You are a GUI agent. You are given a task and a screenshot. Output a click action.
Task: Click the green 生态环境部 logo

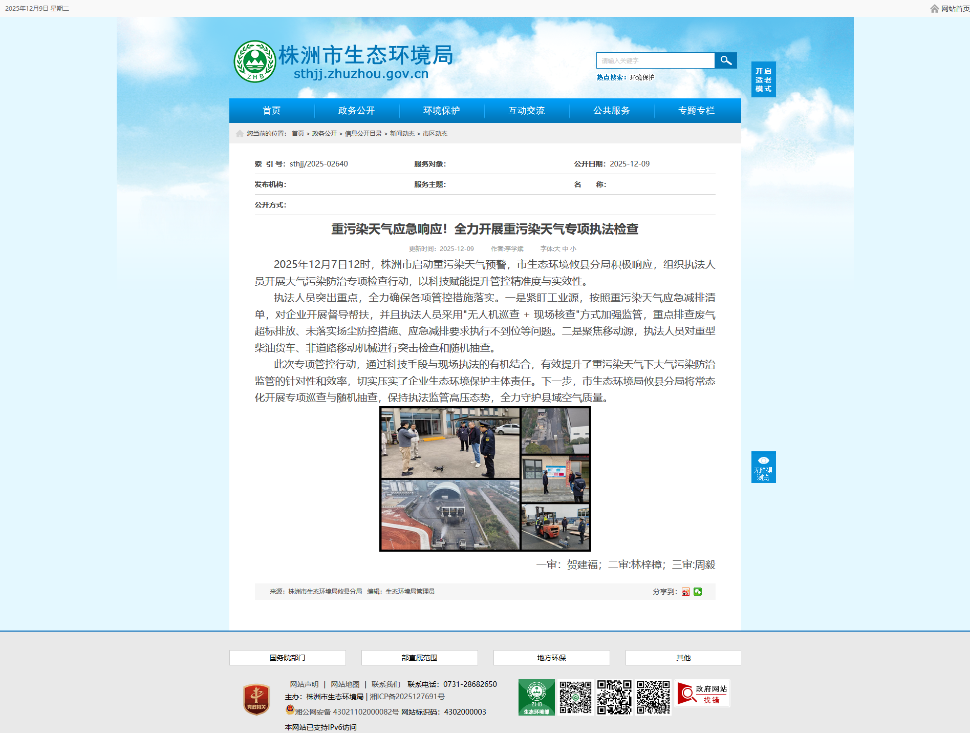coord(536,697)
